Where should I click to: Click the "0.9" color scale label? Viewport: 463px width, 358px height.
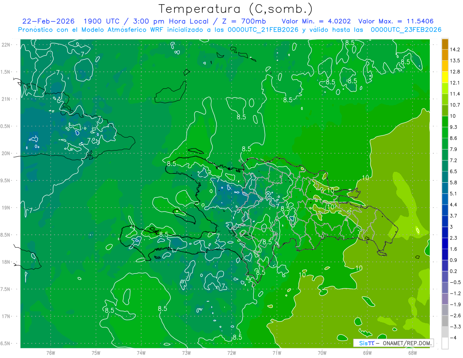click(x=454, y=260)
